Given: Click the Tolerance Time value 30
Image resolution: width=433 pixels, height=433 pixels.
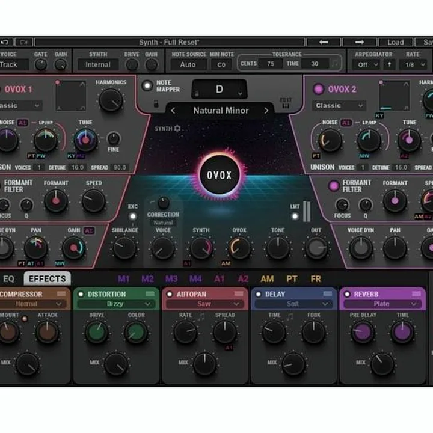Looking at the screenshot, I should point(315,64).
